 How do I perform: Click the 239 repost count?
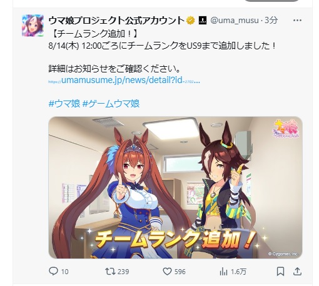(123, 272)
